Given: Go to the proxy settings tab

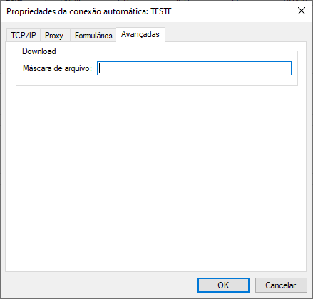Looking at the screenshot, I should pos(54,36).
